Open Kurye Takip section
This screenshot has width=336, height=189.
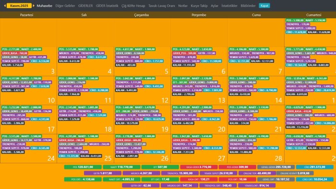click(x=199, y=6)
